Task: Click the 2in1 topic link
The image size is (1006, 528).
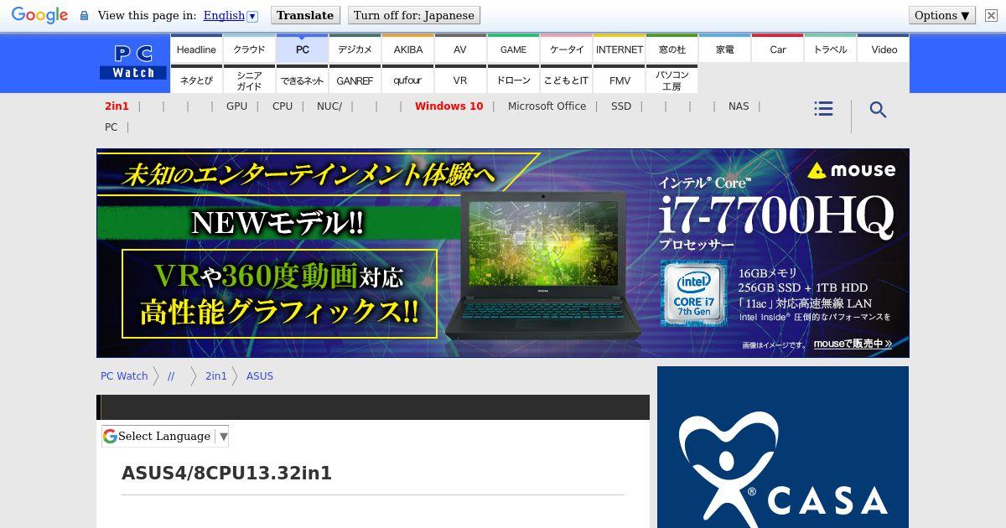Action: [x=117, y=106]
